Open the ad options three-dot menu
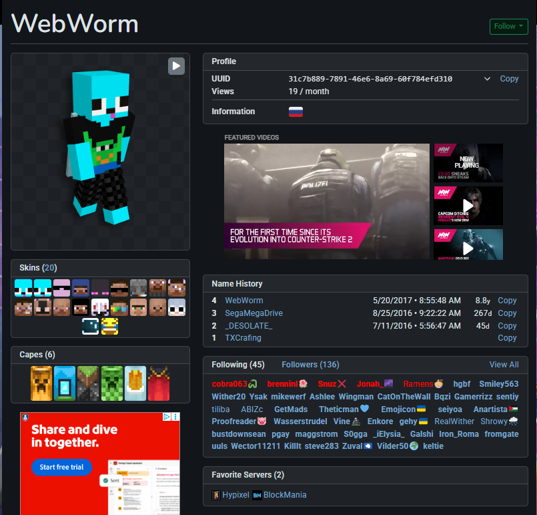The width and height of the screenshot is (537, 515). (x=175, y=417)
